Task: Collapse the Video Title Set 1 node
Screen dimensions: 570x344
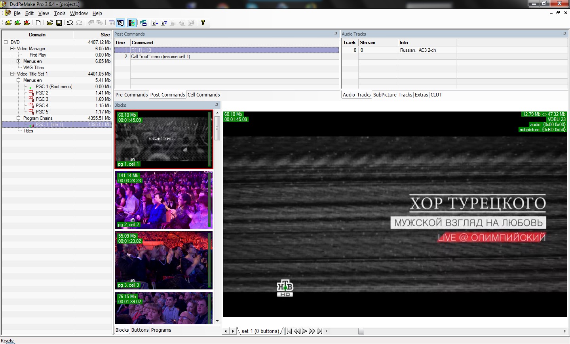Action: point(12,74)
